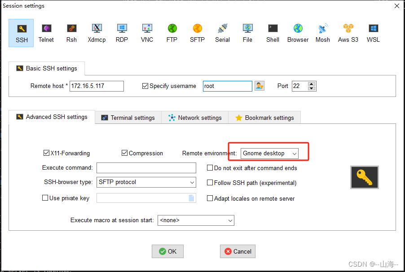Expand the SSH-browser type dropdown
This screenshot has width=405, height=272.
tap(146, 182)
